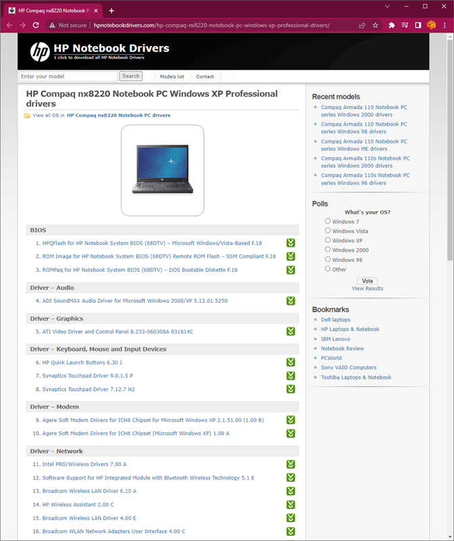Click download icon for Intel PRO/Wireless Drivers
The image size is (454, 541).
(x=291, y=465)
